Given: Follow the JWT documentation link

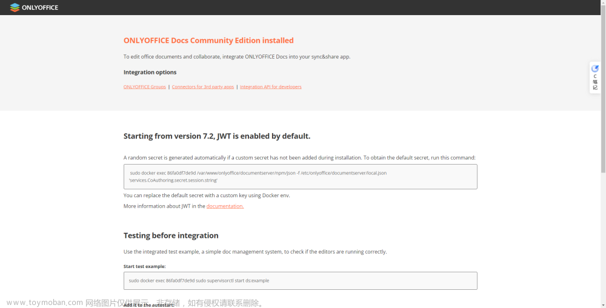Looking at the screenshot, I should coord(225,206).
